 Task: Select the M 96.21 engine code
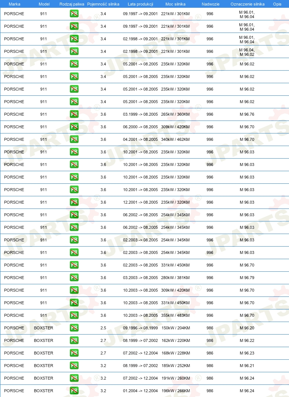tap(247, 366)
